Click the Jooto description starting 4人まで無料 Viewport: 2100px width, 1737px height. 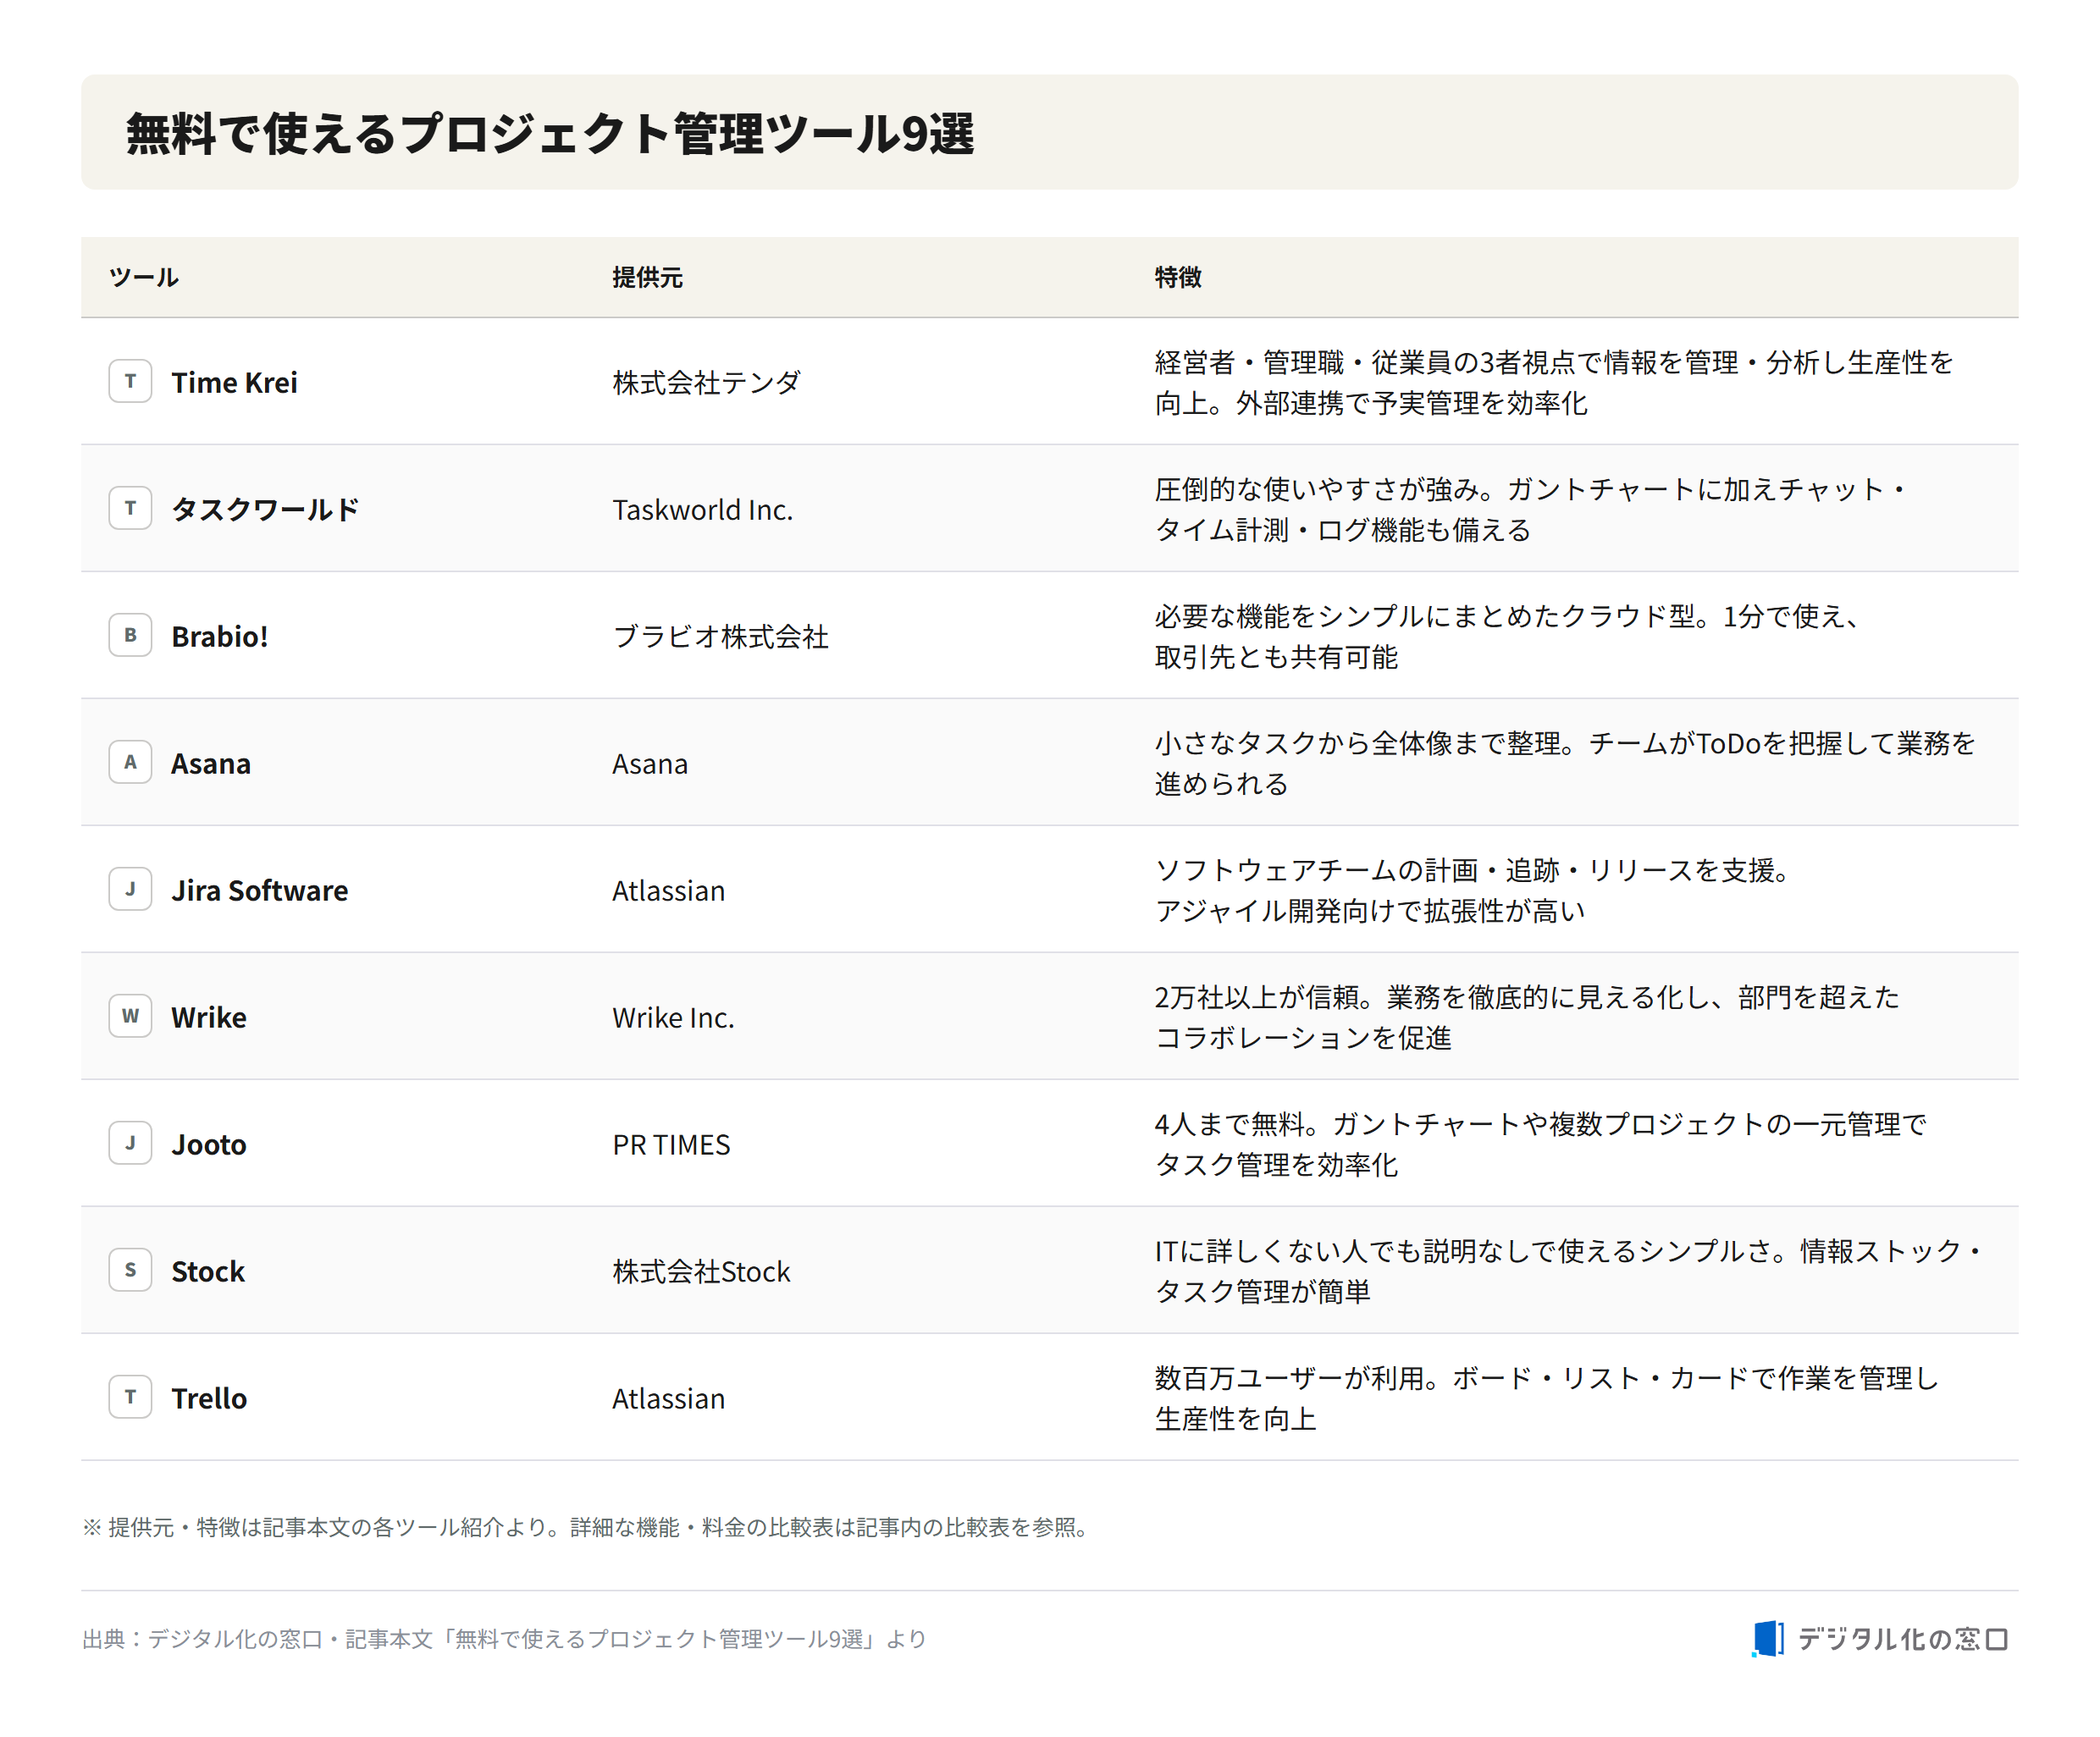[x=1541, y=1144]
